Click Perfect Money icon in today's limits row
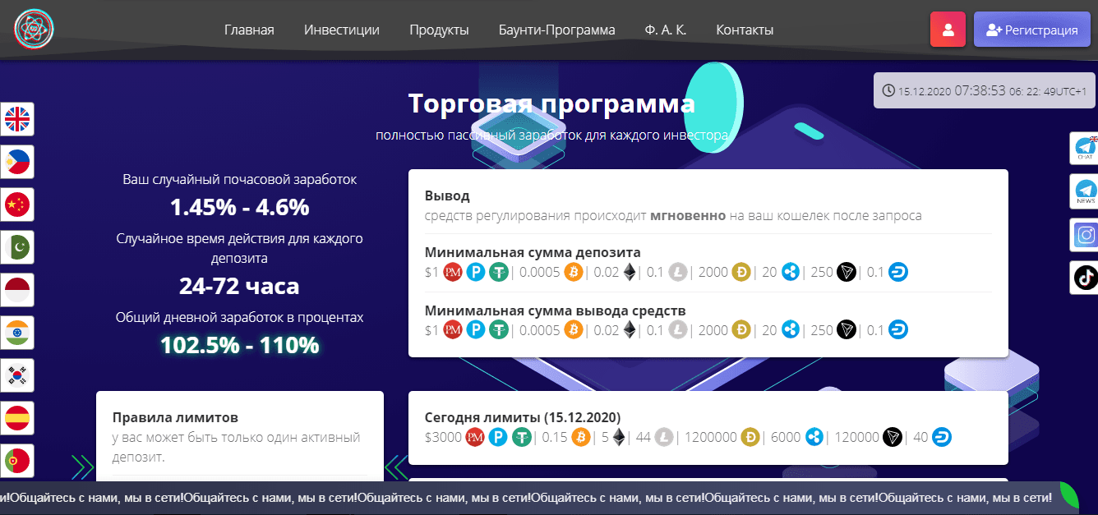This screenshot has height=515, width=1098. click(475, 438)
